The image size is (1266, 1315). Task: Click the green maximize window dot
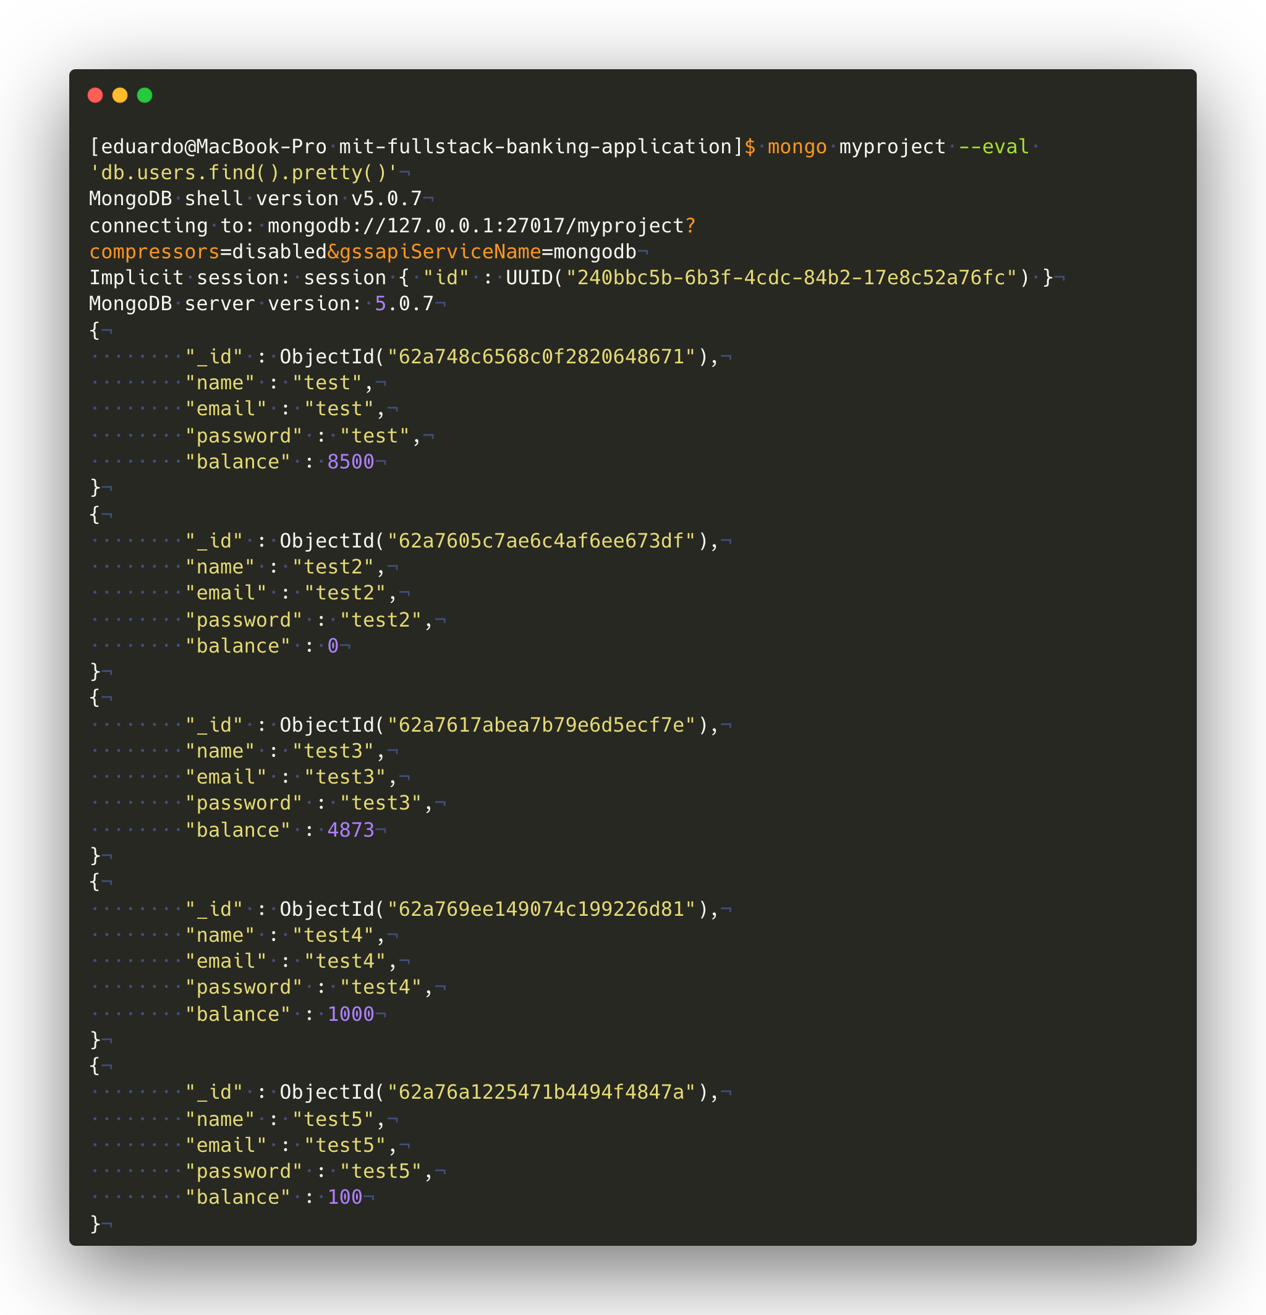tap(144, 95)
